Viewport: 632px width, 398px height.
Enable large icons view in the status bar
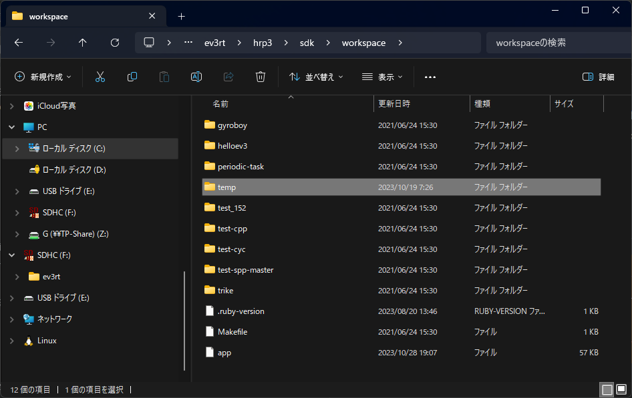(x=623, y=389)
